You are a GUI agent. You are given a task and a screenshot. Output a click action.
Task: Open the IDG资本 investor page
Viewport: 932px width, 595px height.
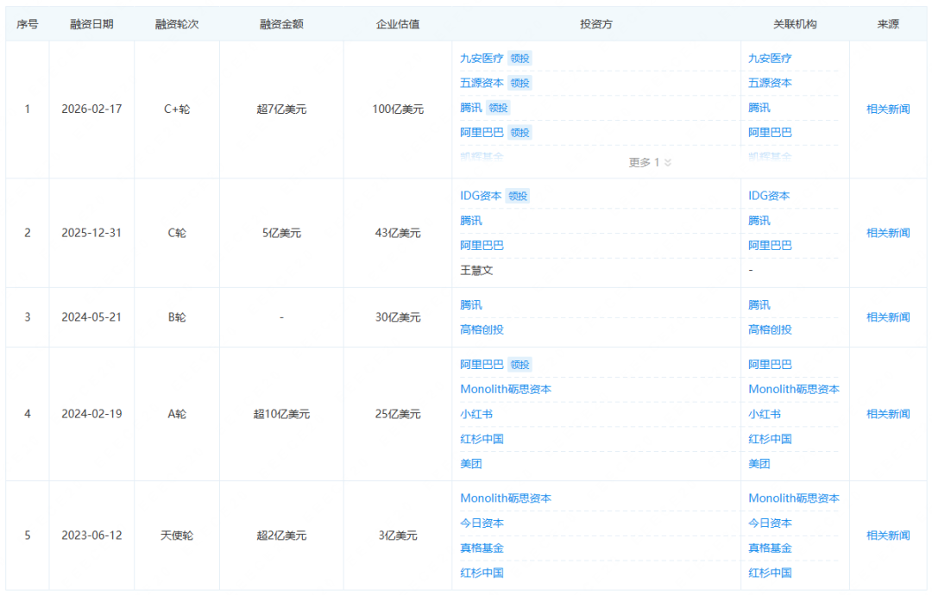coord(482,196)
